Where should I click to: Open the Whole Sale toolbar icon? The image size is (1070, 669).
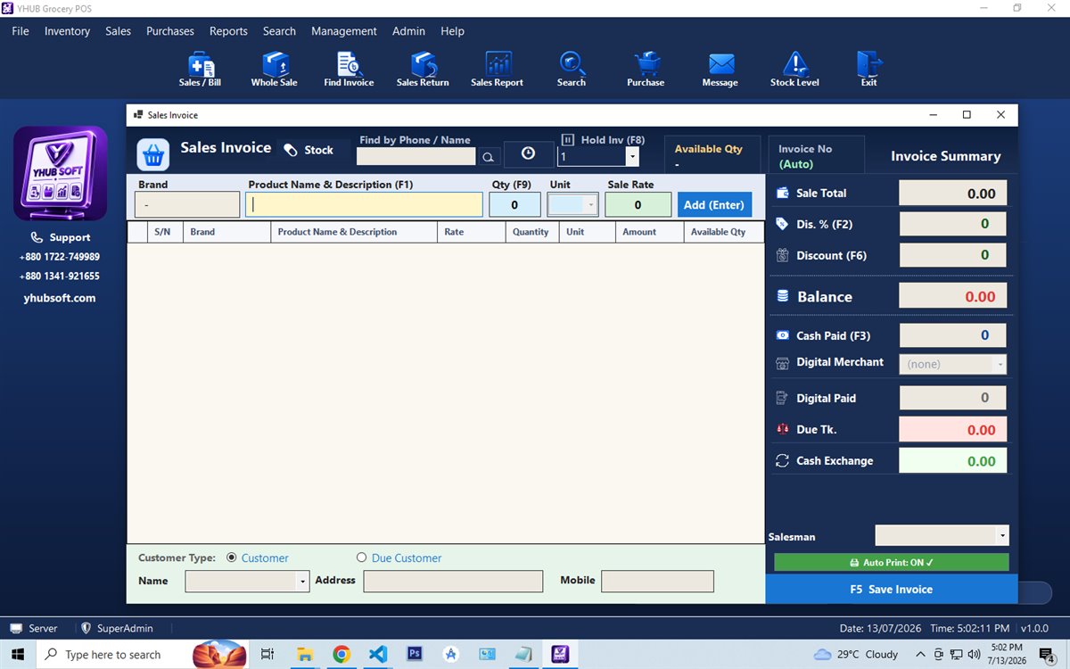(275, 70)
